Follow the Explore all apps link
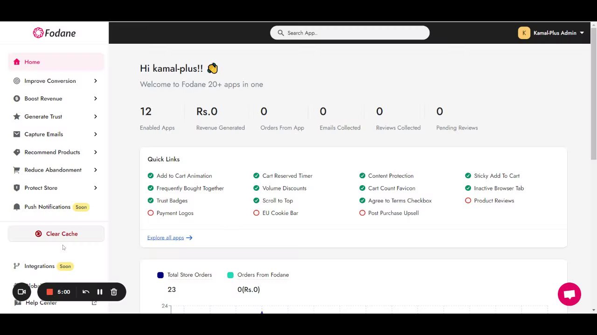Viewport: 597px width, 335px height. pos(170,238)
